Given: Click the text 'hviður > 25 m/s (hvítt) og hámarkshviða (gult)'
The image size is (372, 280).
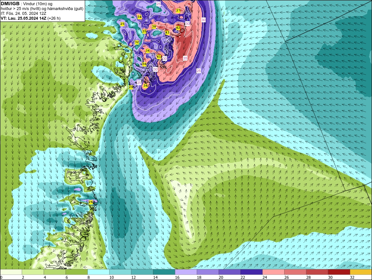Looking at the screenshot, I should pyautogui.click(x=42, y=9).
